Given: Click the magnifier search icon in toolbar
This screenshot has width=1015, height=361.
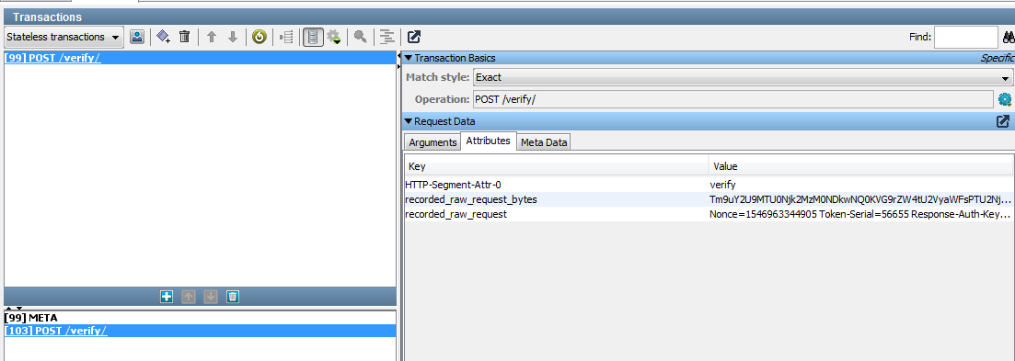Looking at the screenshot, I should click(361, 37).
